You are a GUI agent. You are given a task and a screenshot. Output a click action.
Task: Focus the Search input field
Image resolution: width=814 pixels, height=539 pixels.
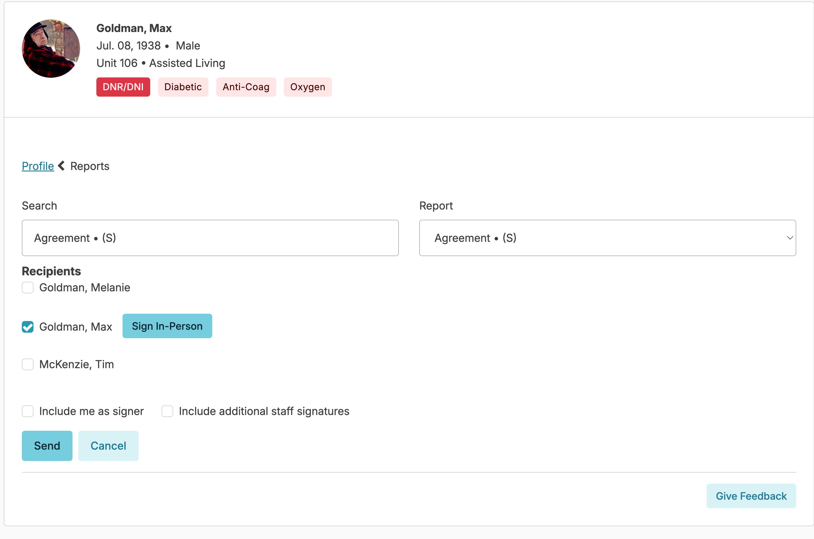210,238
